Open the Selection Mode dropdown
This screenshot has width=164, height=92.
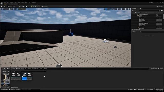coord(12,6)
